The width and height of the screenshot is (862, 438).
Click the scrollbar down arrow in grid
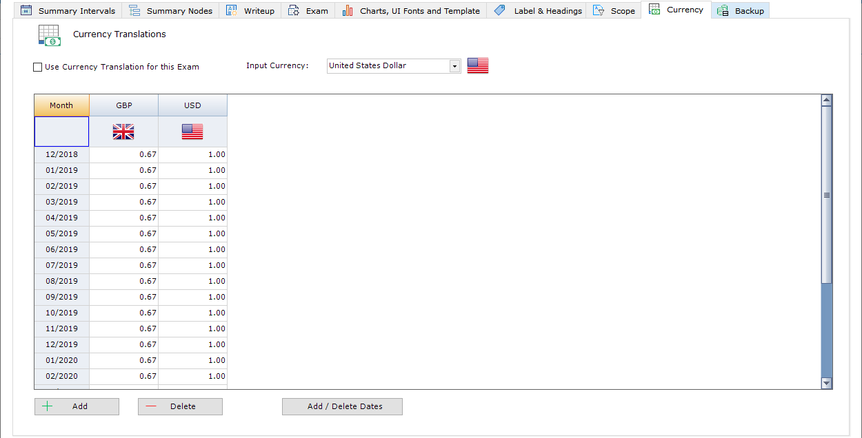tap(827, 383)
